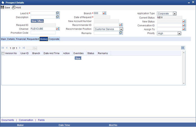Click the Channel field showing FLEXCUBE

tap(43, 29)
